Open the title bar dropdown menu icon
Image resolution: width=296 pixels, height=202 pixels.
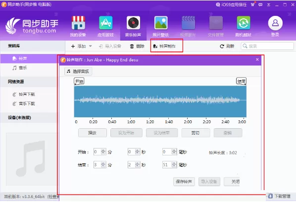click(x=269, y=5)
